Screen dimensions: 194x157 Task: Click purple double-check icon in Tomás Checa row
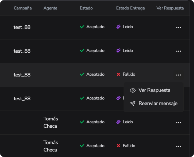click(118, 122)
